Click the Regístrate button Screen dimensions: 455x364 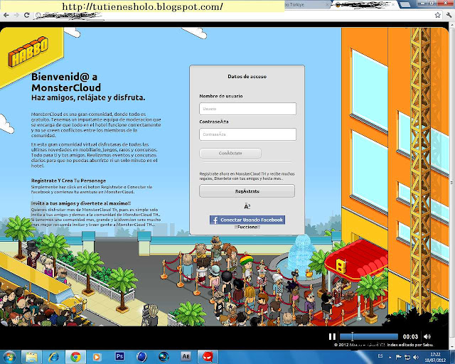247,191
